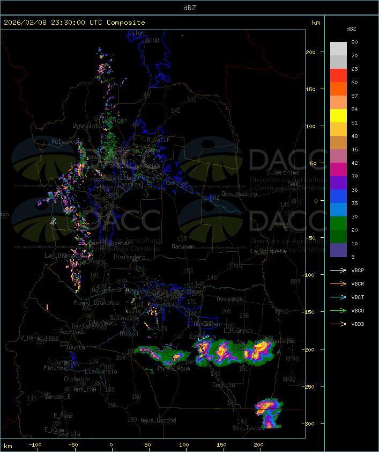
Task: Click the Sta.Isabel map label
Action: point(248,428)
